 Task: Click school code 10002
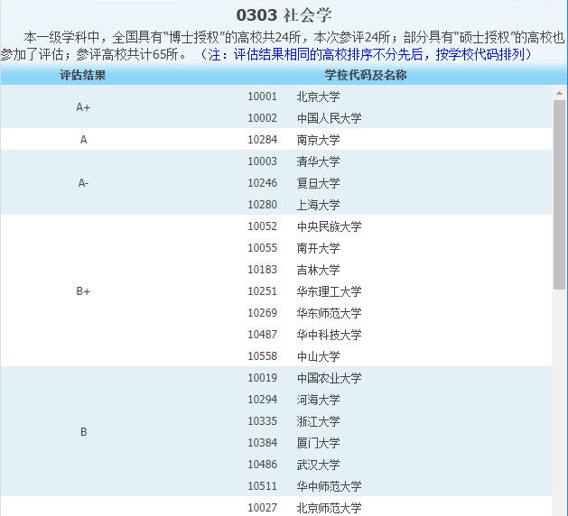[262, 118]
